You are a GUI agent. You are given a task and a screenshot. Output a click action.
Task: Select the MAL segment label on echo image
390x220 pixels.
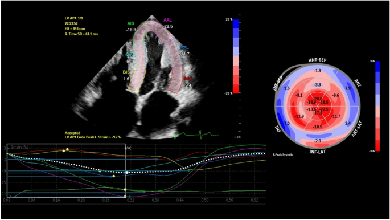pyautogui.click(x=184, y=47)
